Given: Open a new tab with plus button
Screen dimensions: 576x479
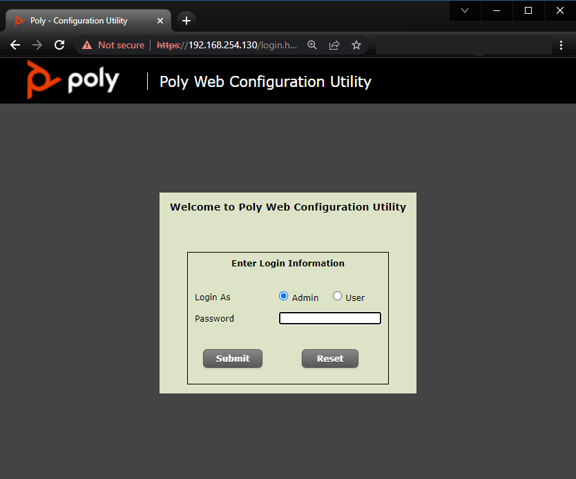Looking at the screenshot, I should click(186, 21).
